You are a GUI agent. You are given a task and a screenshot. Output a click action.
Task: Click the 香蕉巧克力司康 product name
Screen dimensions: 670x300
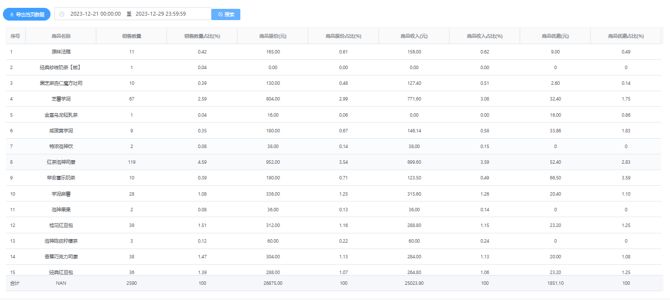[61, 257]
